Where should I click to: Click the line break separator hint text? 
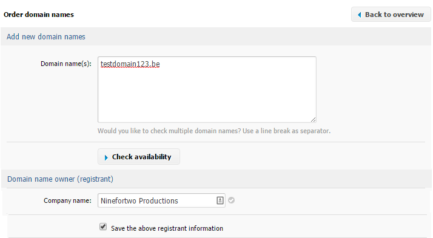pos(214,131)
